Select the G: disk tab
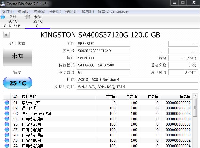The width and height of the screenshot is (200, 148). [38, 26]
